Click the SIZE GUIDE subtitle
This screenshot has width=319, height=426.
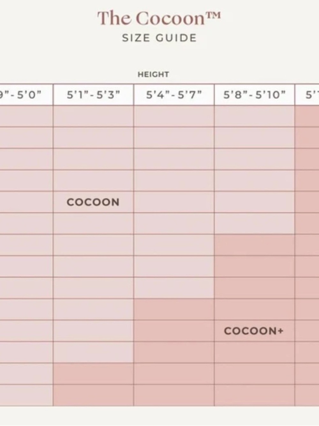159,38
